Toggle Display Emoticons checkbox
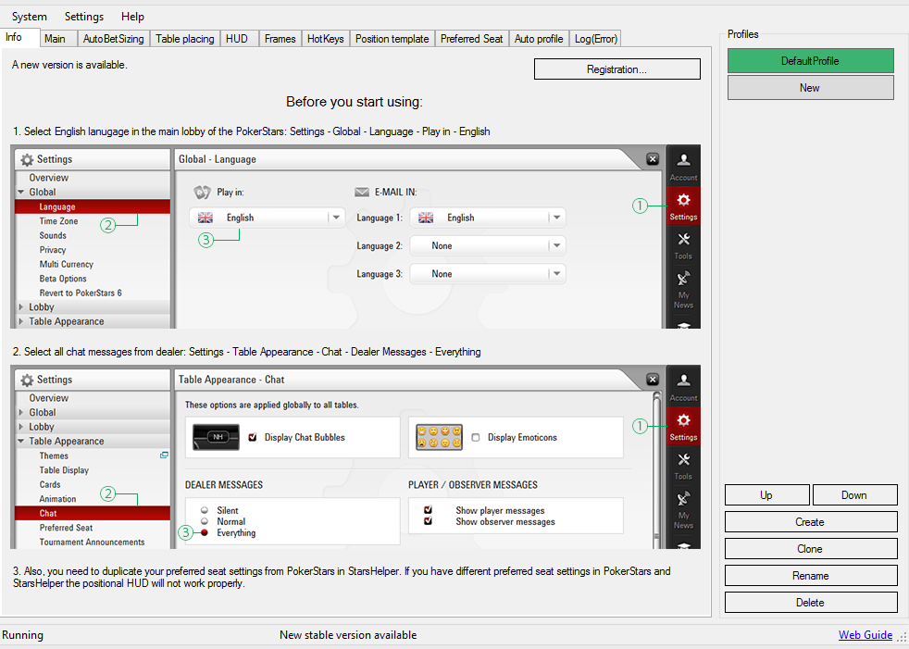Image resolution: width=909 pixels, height=649 pixels. click(476, 437)
